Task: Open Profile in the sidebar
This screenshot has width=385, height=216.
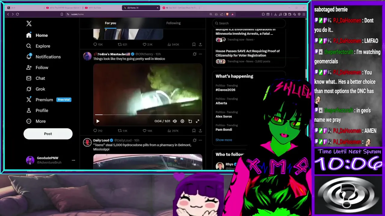Action: [37, 110]
